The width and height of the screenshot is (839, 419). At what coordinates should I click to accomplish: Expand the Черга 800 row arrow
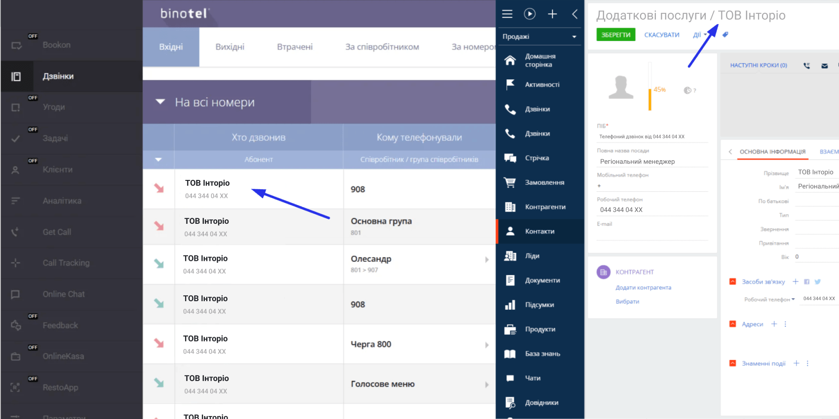(487, 345)
